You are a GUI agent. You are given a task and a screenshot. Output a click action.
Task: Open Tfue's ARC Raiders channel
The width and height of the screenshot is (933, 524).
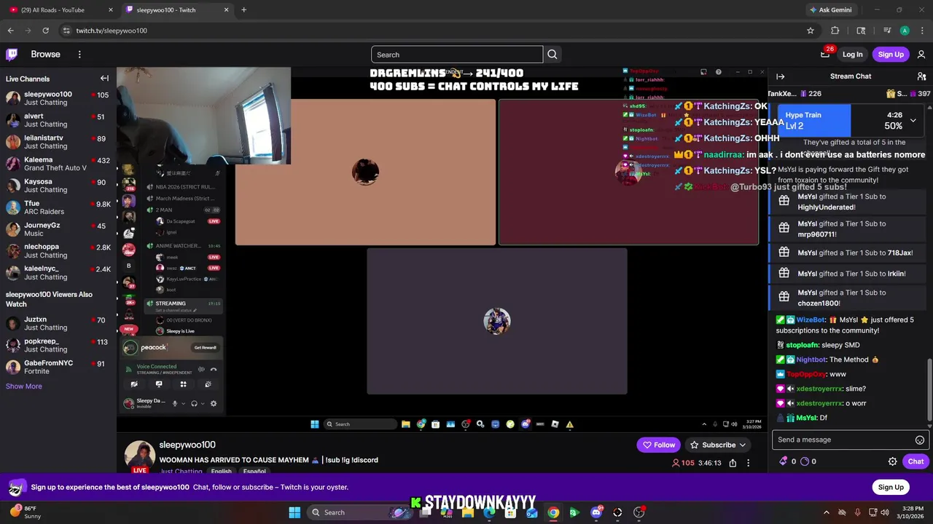click(x=58, y=207)
